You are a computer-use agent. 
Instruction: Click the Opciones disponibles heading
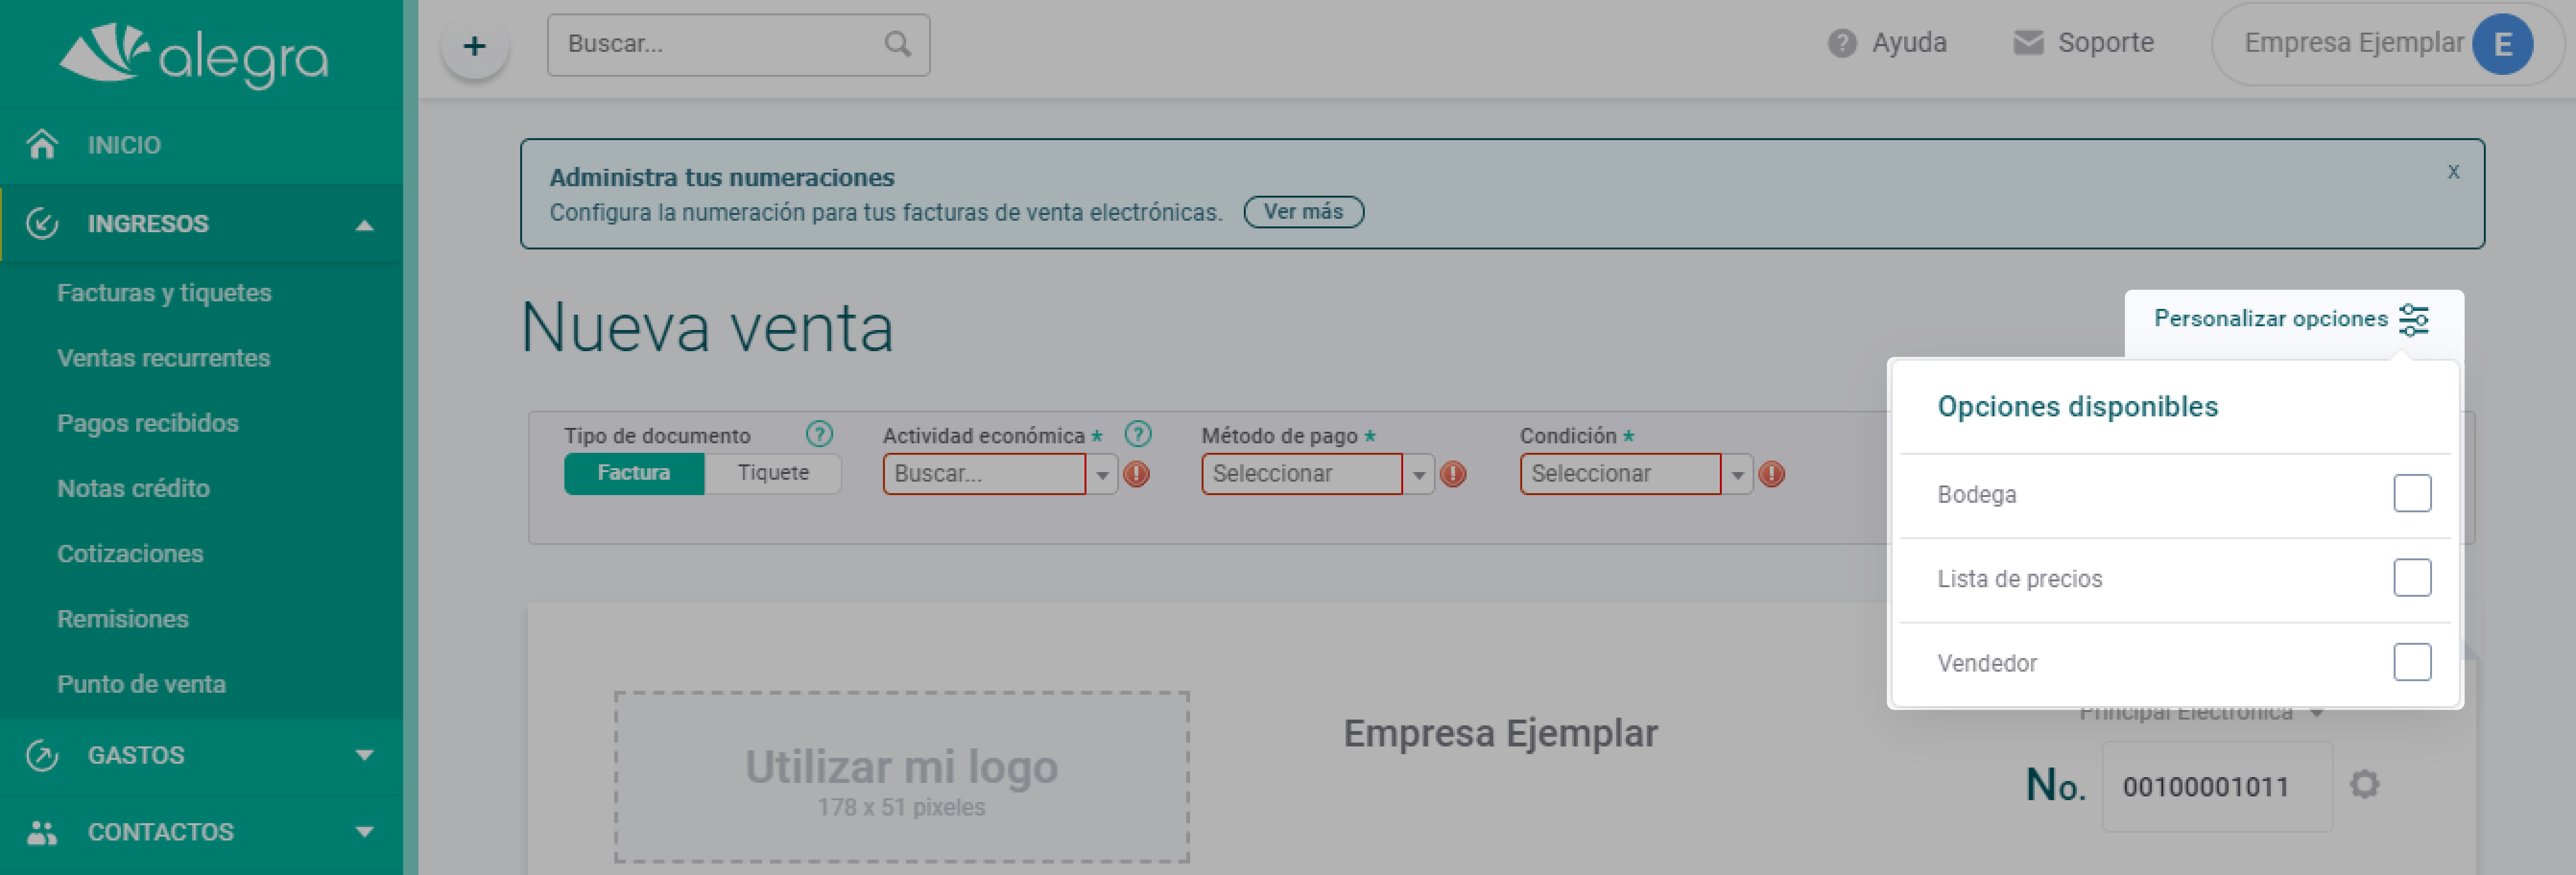click(2077, 407)
